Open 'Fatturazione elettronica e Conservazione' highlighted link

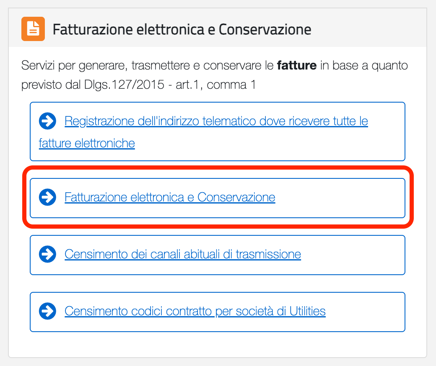pos(169,197)
